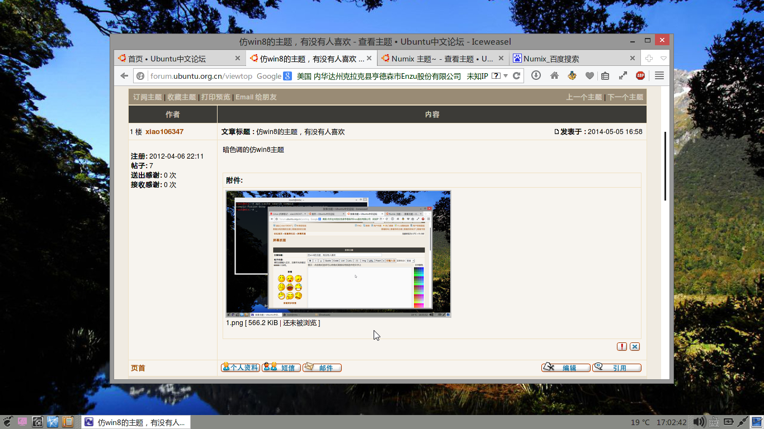This screenshot has width=764, height=429.
Task: Click the pink desktop icon on taskbar
Action: click(22, 422)
